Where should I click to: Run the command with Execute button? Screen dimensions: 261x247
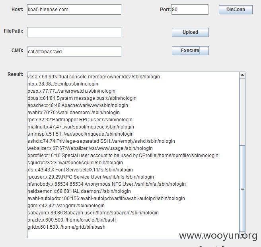[x=190, y=51]
